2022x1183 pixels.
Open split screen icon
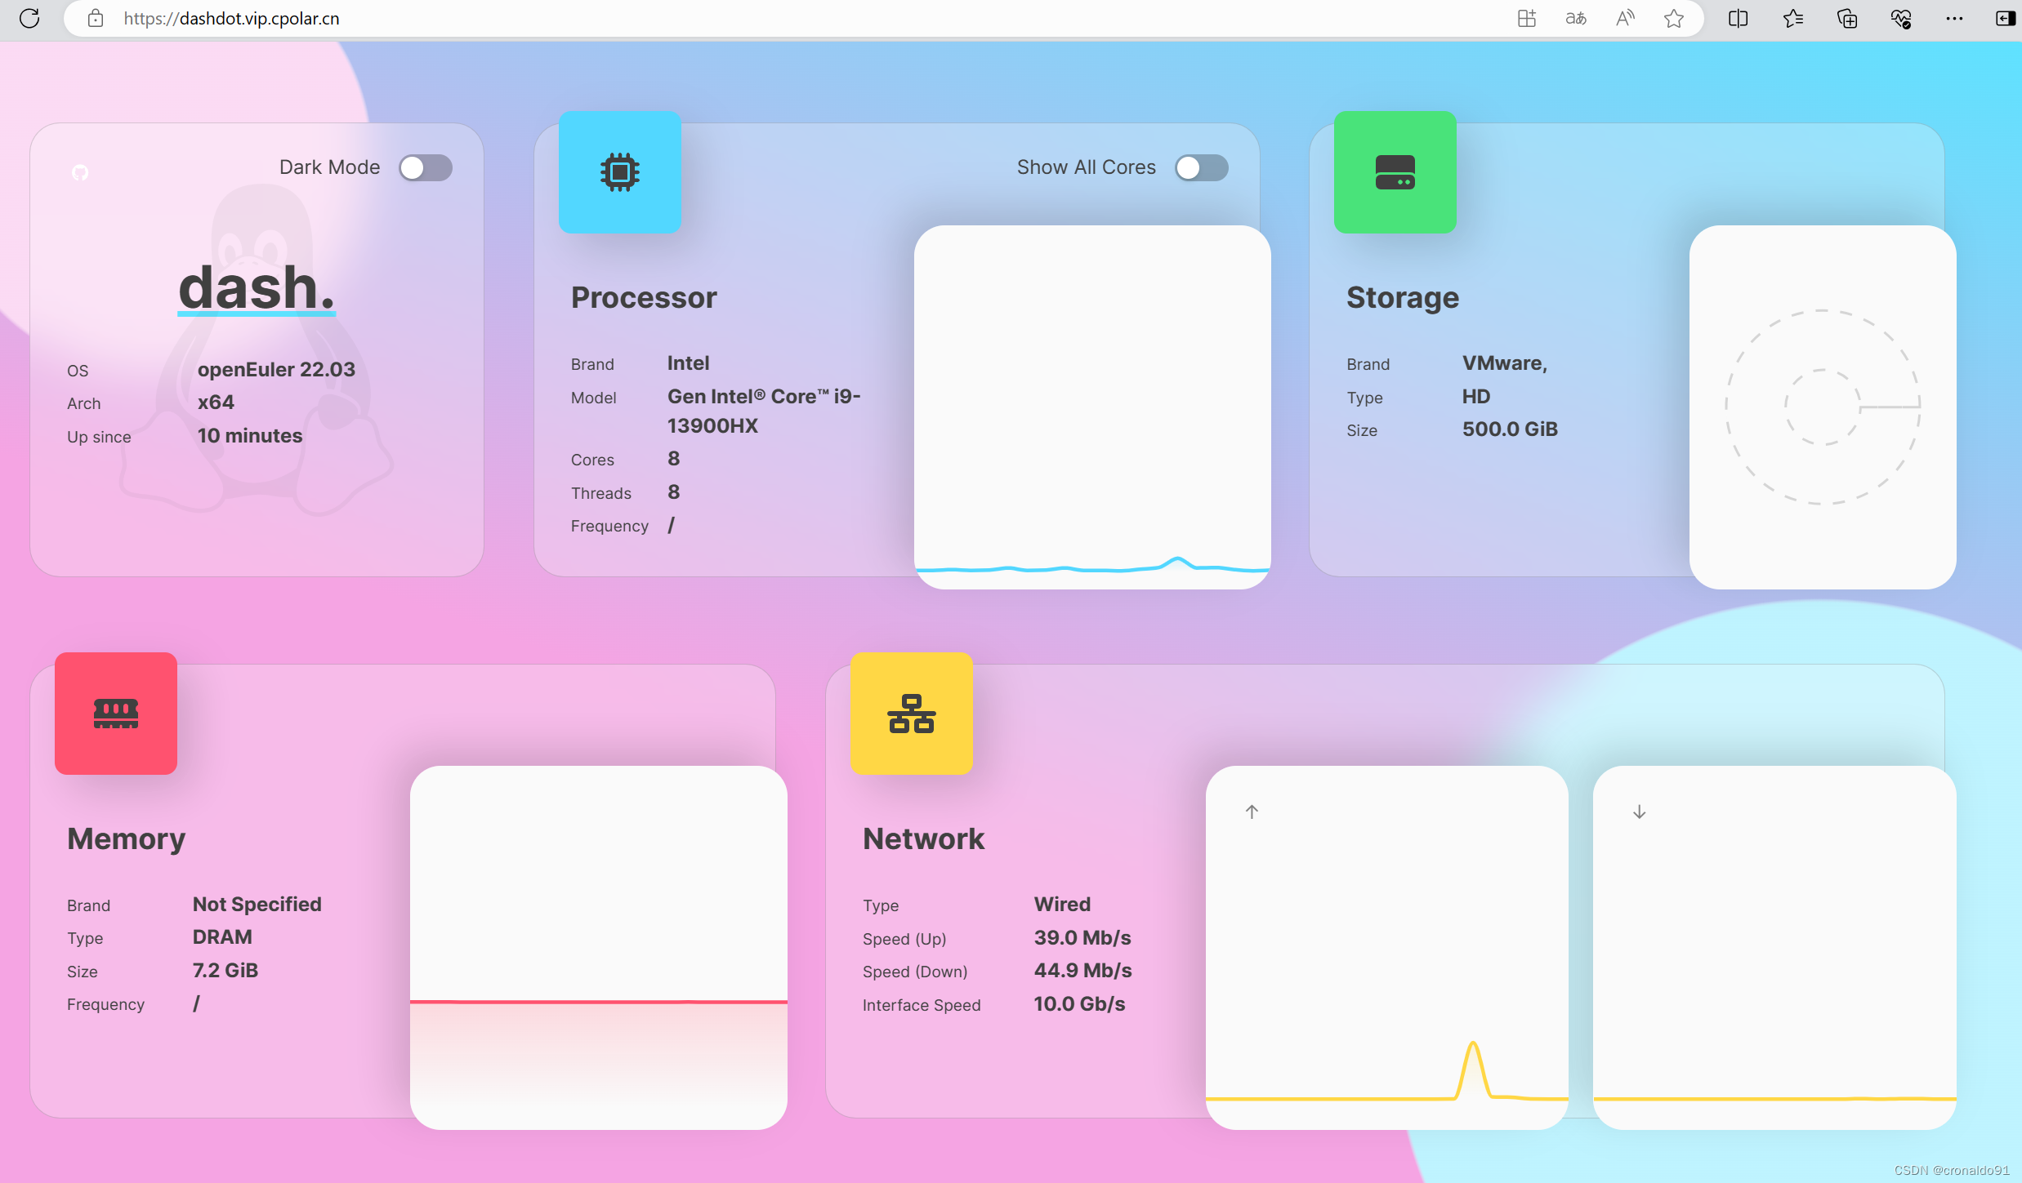pyautogui.click(x=1738, y=18)
